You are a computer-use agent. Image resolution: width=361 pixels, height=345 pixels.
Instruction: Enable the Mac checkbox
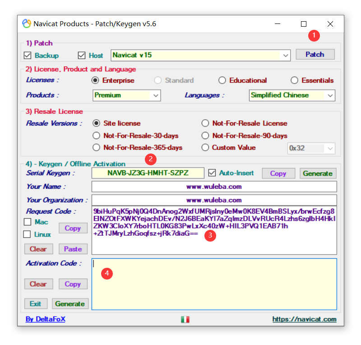(x=28, y=222)
